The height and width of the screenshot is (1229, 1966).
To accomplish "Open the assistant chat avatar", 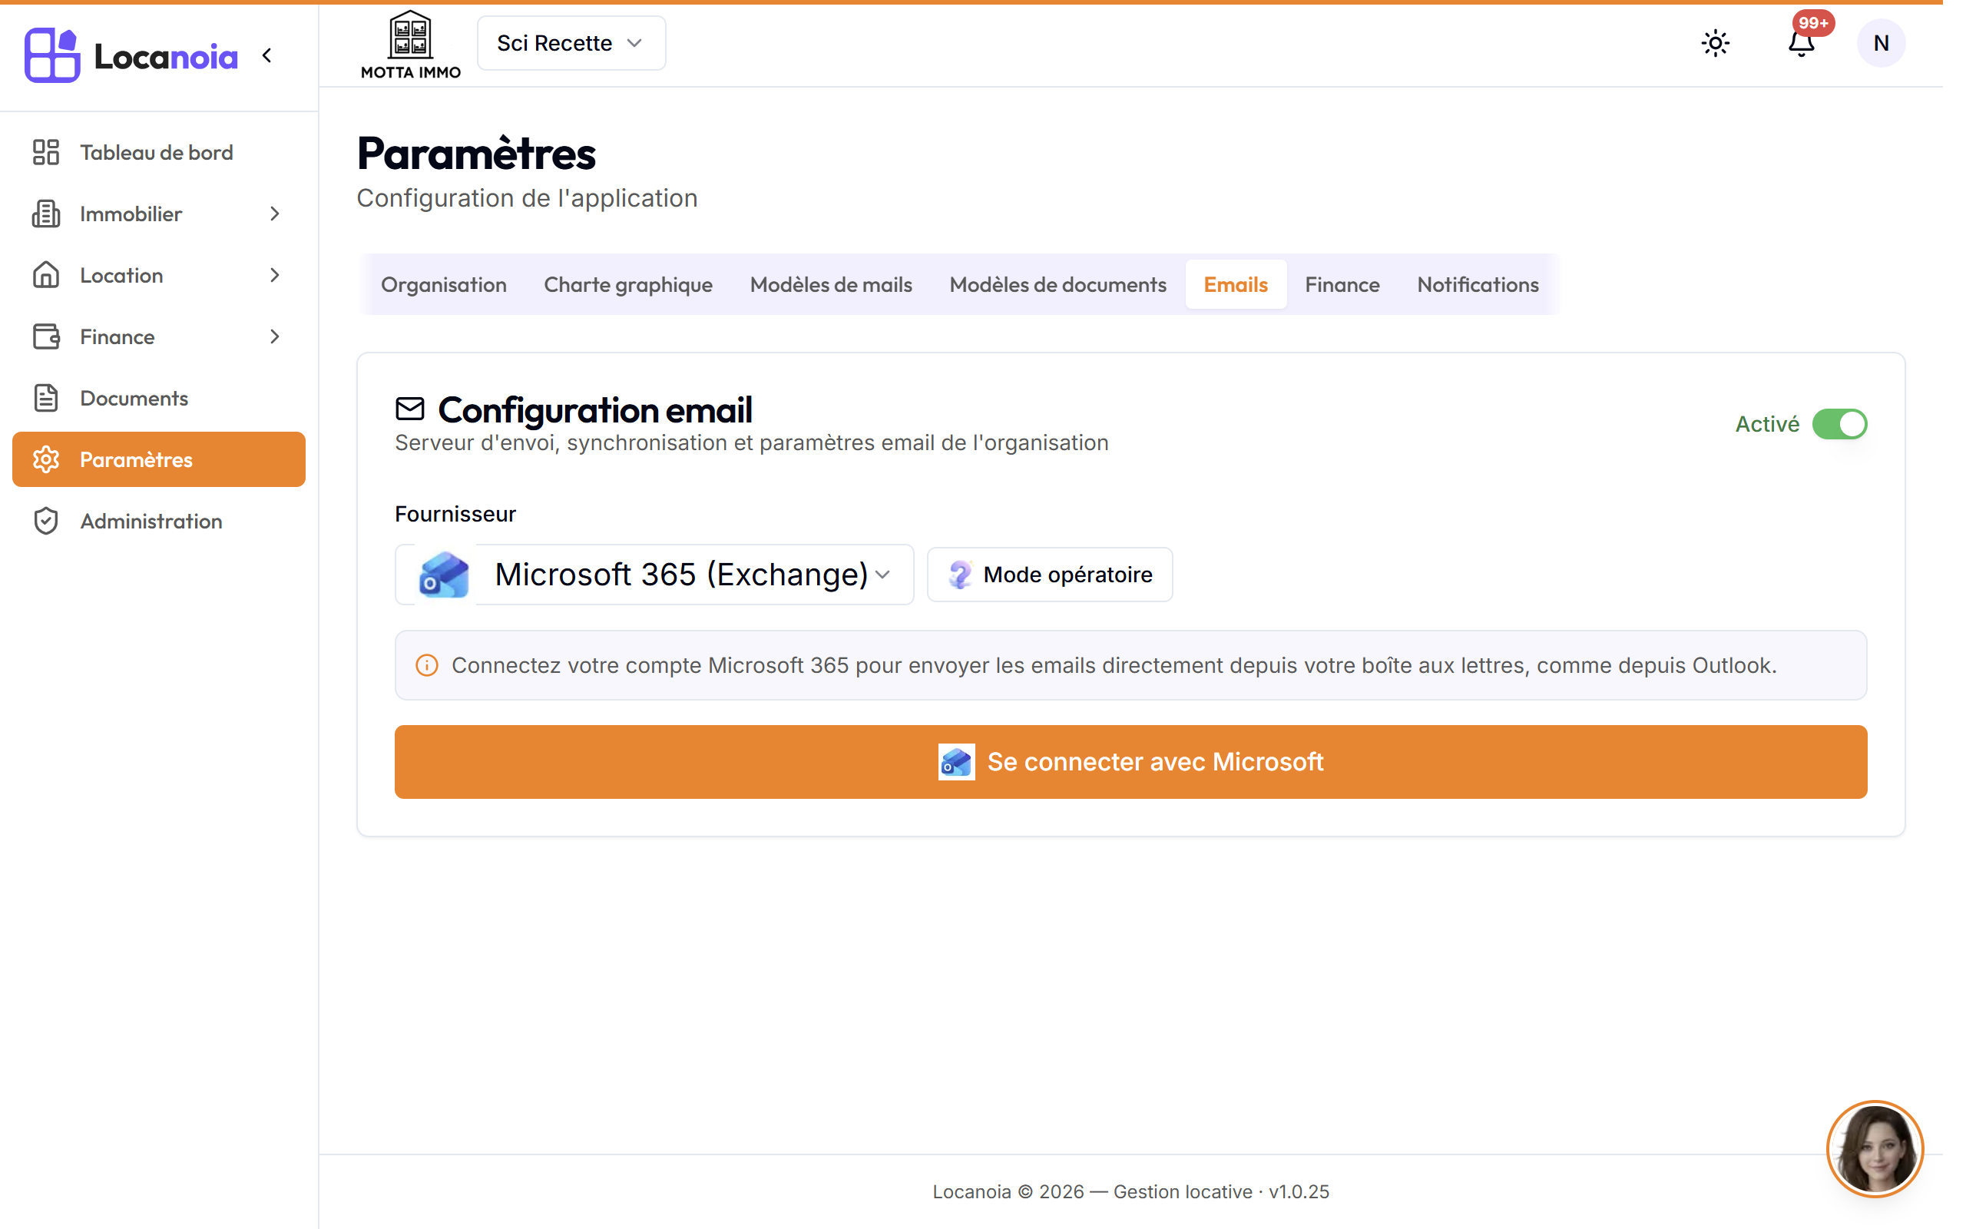I will pos(1875,1149).
